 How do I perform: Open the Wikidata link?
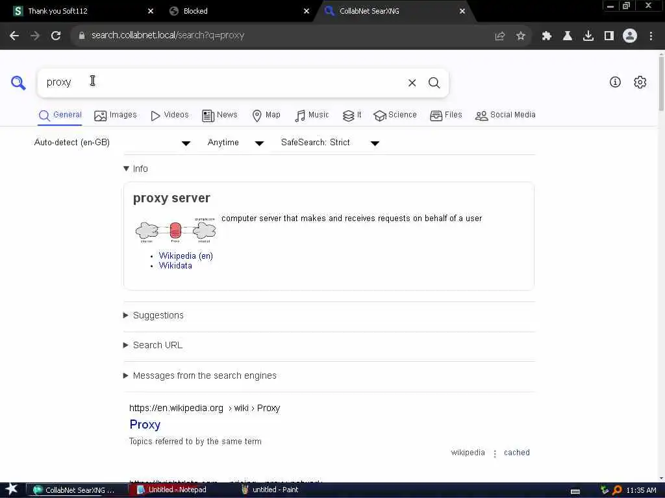[175, 265]
